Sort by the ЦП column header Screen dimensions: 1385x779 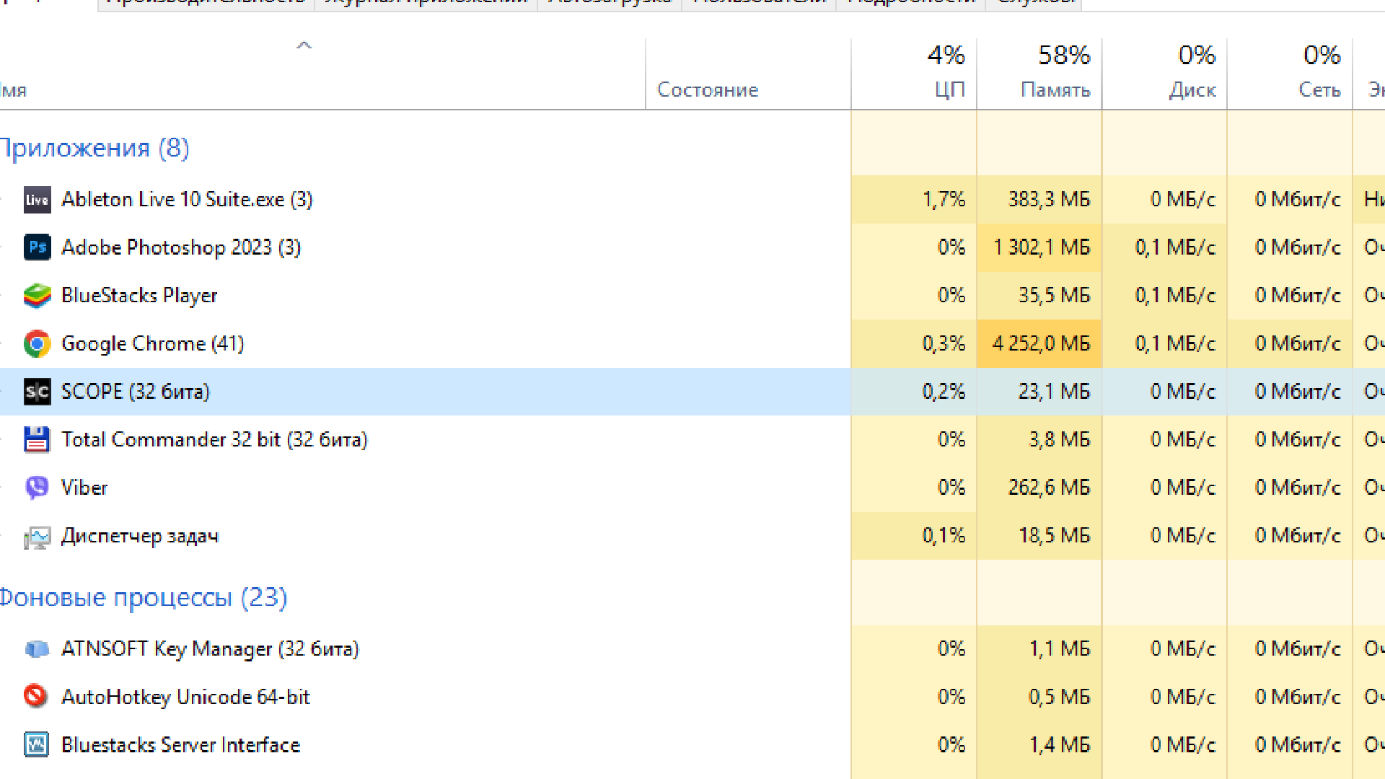[x=914, y=74]
